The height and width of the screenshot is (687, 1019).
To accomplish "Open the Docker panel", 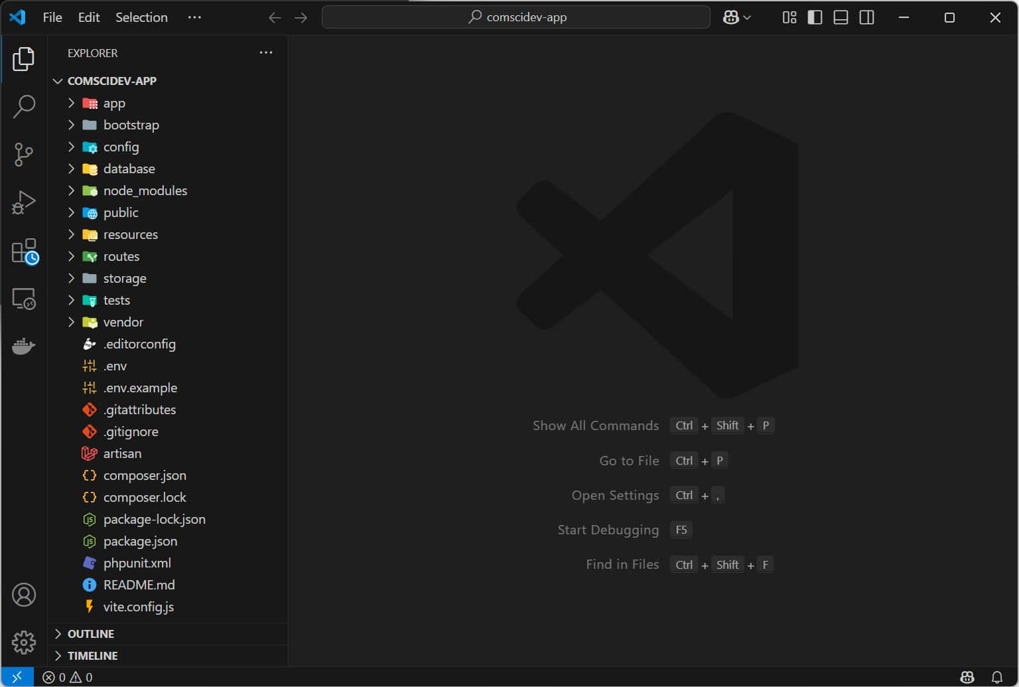I will pyautogui.click(x=24, y=346).
